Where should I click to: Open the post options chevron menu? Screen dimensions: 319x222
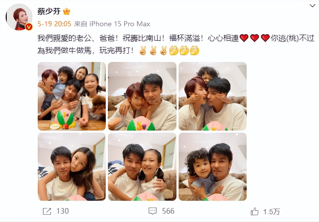312,6
